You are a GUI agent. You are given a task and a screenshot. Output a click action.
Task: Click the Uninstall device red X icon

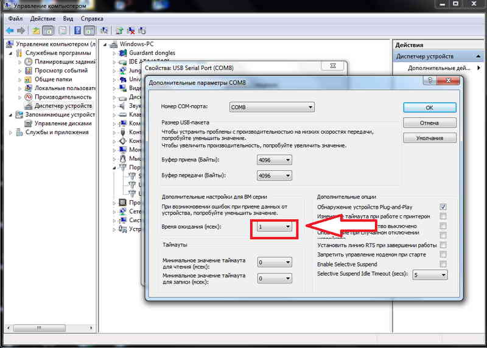pos(131,30)
